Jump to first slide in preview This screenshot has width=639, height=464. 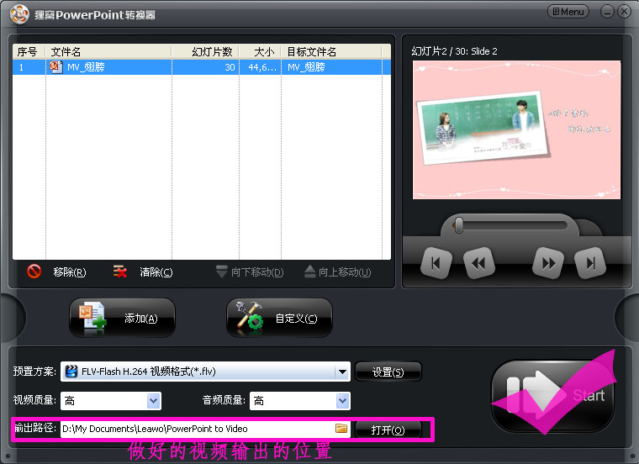(436, 263)
